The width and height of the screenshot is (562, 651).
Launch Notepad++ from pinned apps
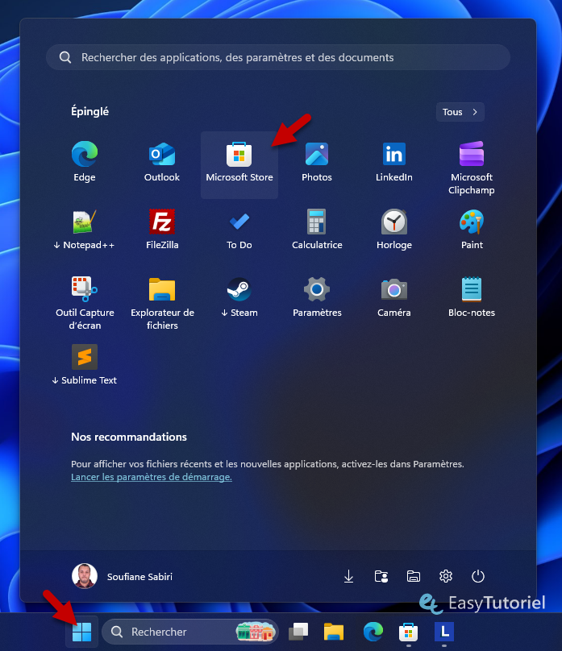85,230
